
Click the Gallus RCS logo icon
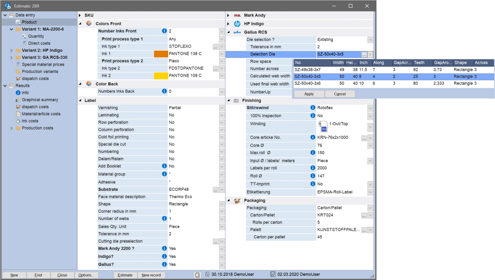click(237, 32)
